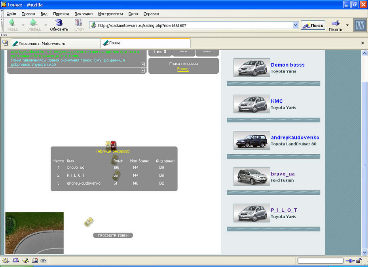
Task: Click the "1 из 5" lap counter
Action: coord(160,52)
